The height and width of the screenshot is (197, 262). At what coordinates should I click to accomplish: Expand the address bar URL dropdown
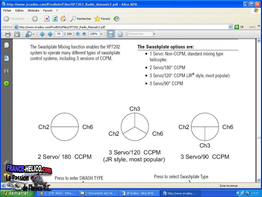click(230, 27)
